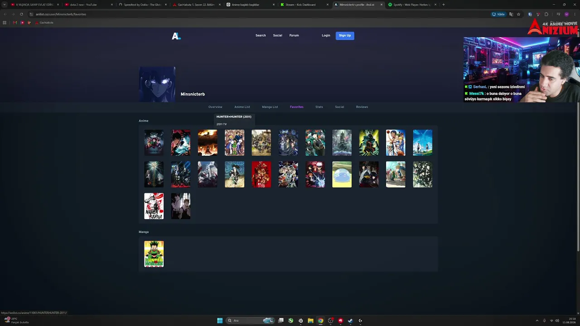
Task: Click the Task View taskbar icon
Action: [281, 321]
